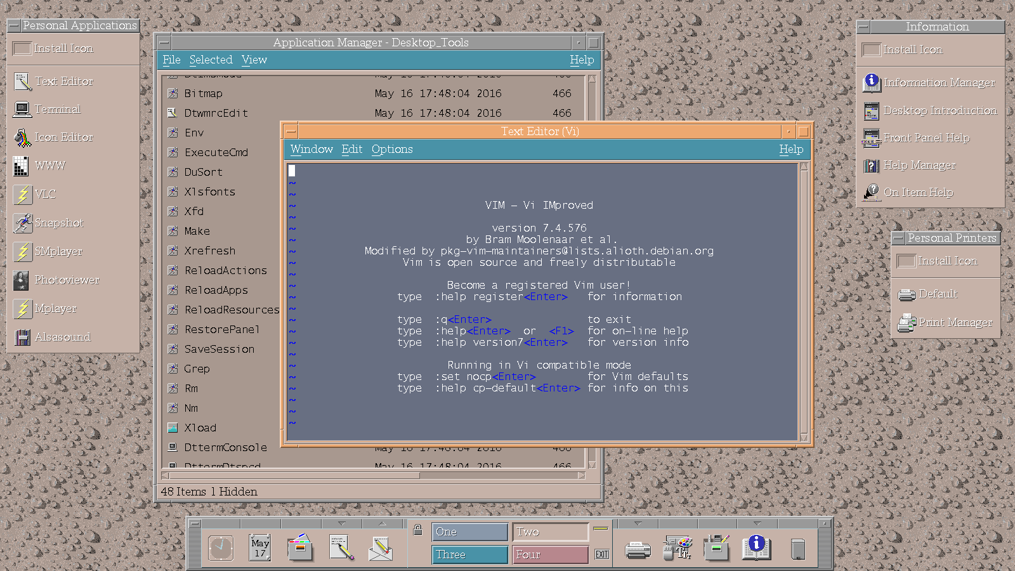Open Print Manager
Screen dimensions: 1015x571
(x=945, y=322)
